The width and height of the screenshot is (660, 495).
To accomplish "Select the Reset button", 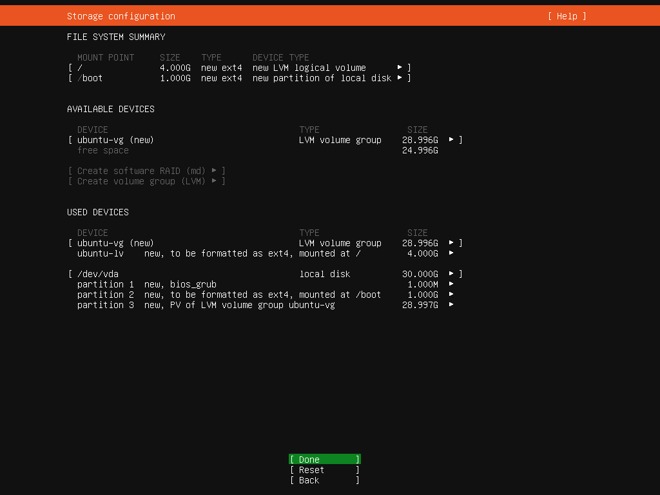I will tap(324, 470).
